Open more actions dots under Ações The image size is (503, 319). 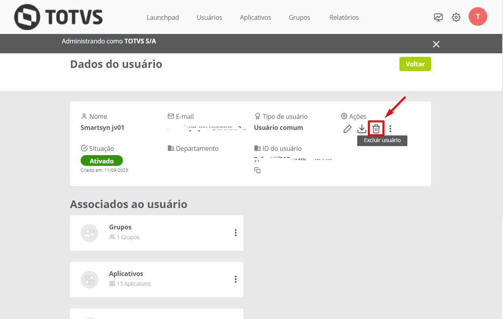tap(390, 129)
